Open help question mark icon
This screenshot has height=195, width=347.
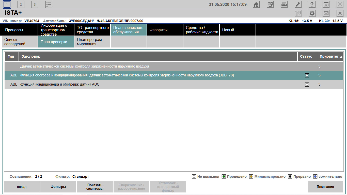(x=312, y=4)
